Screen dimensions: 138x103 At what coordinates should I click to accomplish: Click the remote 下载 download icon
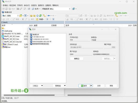click(68, 19)
